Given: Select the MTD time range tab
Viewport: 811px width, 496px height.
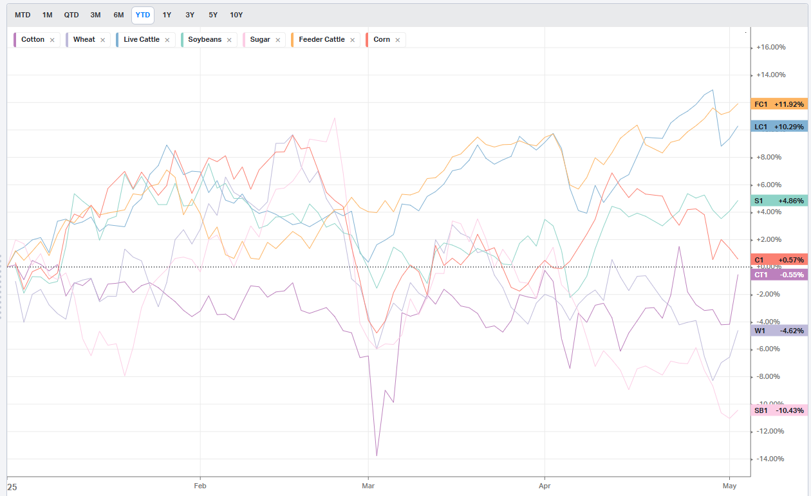Looking at the screenshot, I should pyautogui.click(x=23, y=15).
